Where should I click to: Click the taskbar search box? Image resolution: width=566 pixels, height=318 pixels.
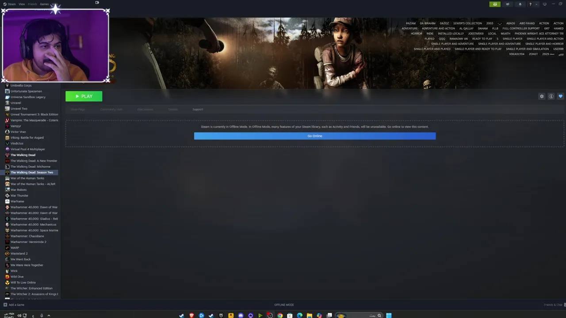359,315
